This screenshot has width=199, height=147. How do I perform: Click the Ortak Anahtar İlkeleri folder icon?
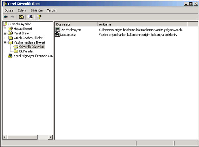point(10,38)
